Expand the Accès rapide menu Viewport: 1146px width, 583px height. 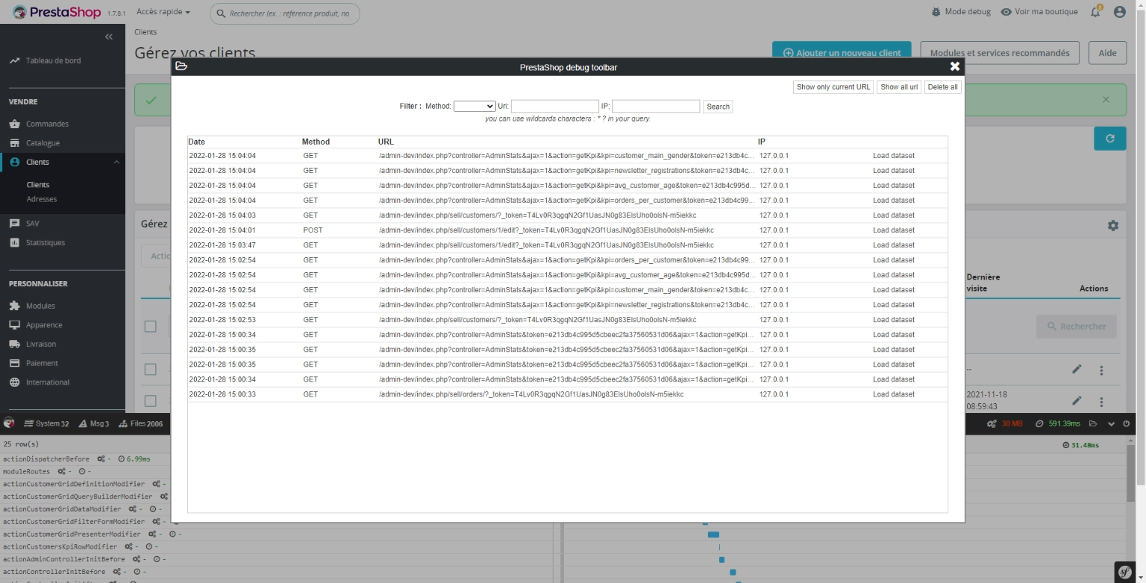[x=163, y=12]
